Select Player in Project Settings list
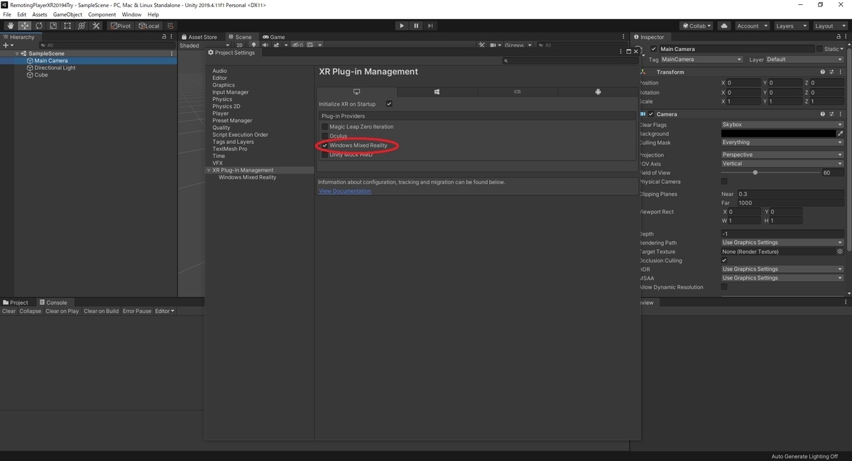 (x=221, y=113)
